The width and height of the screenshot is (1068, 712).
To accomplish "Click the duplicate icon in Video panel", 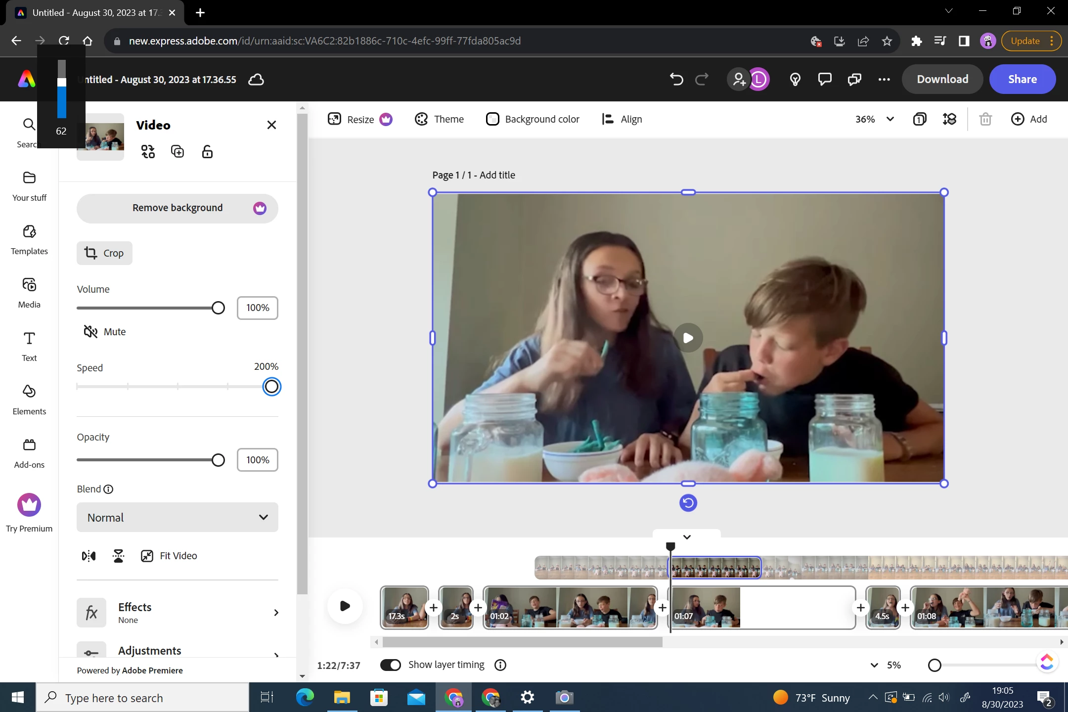I will coord(178,152).
